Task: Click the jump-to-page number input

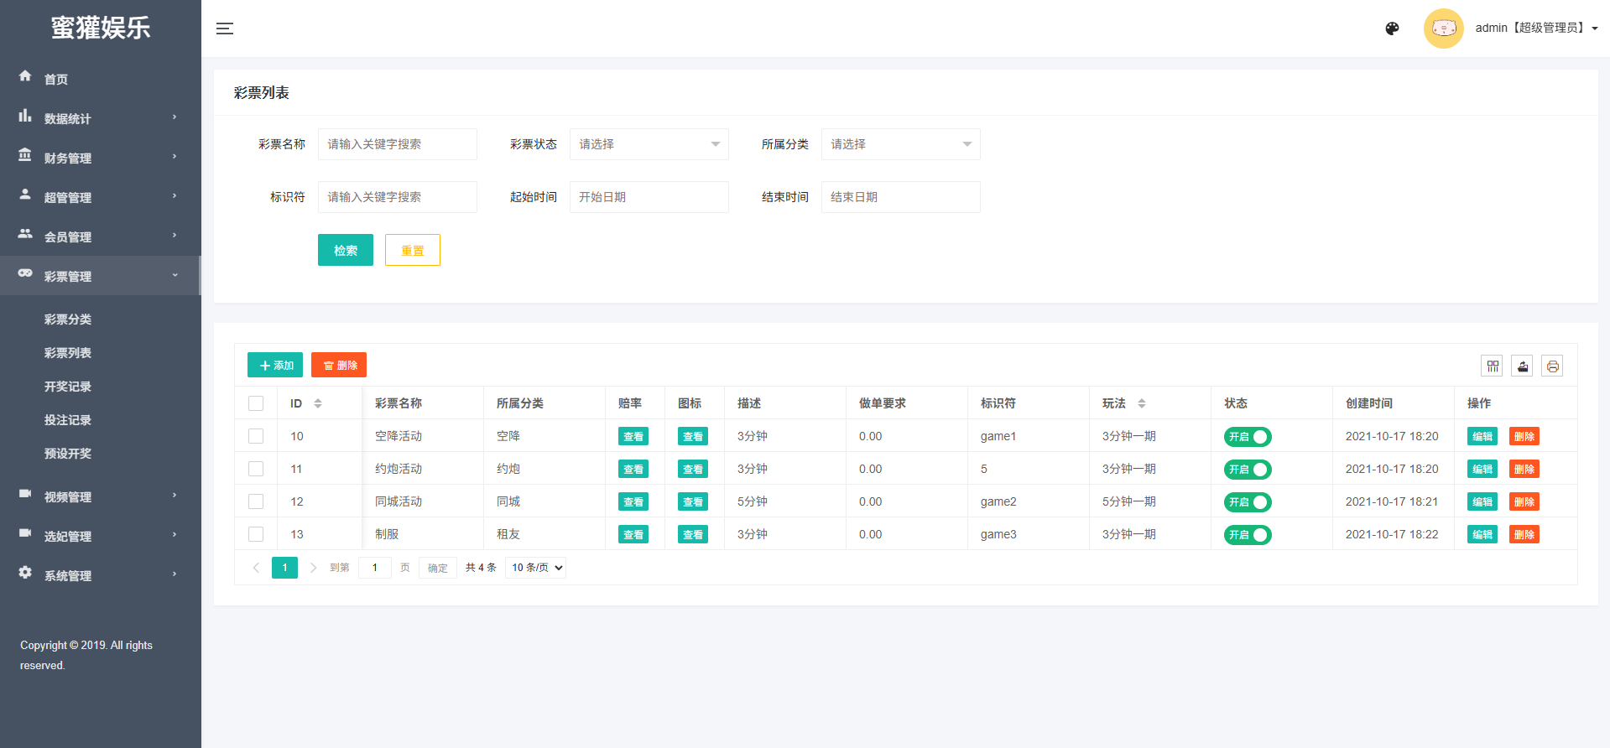Action: click(375, 568)
